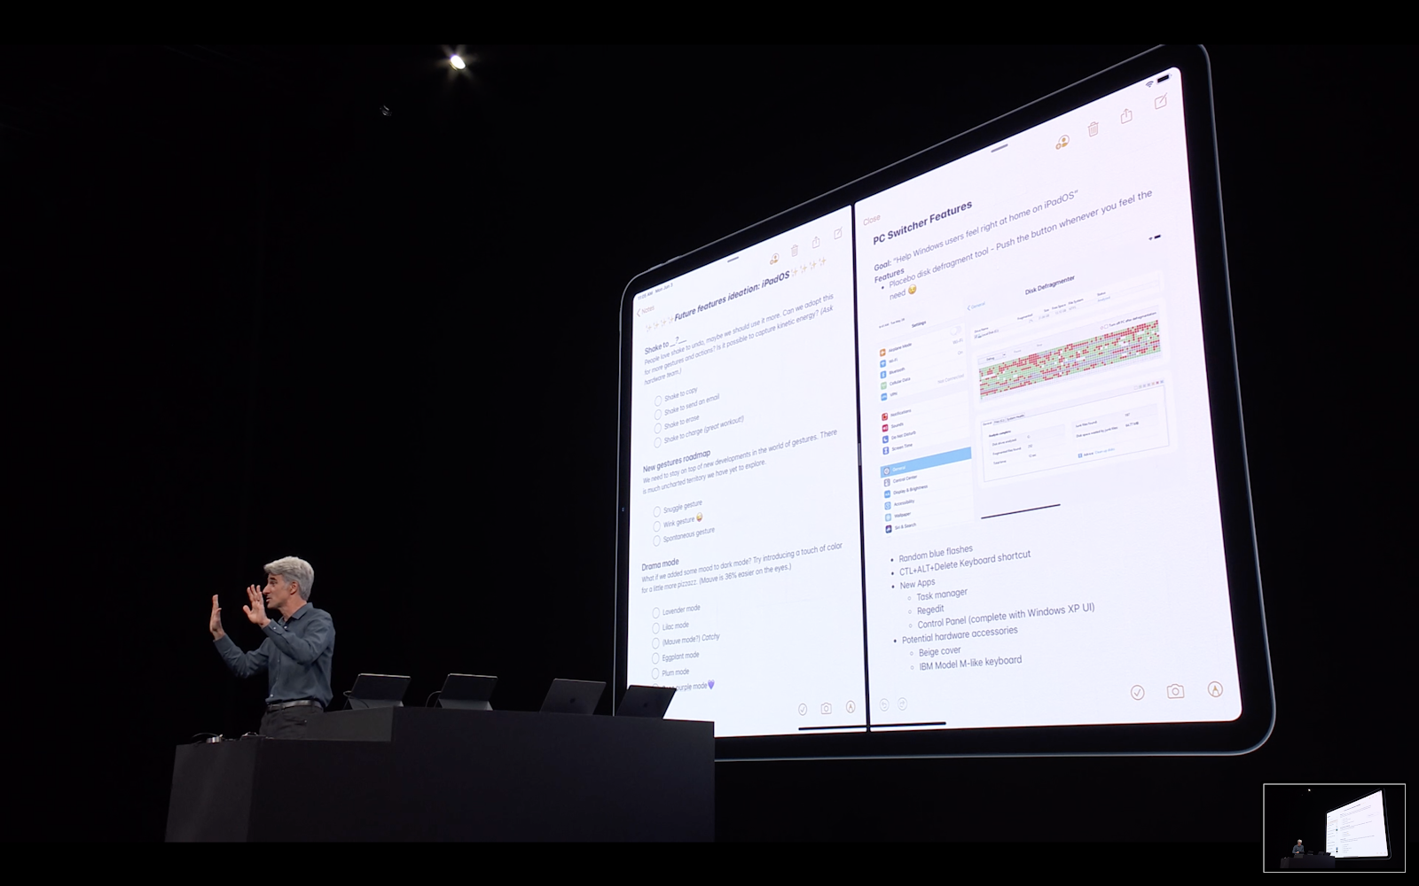The width and height of the screenshot is (1419, 886).
Task: Tap the share icon in left note
Action: 816,242
